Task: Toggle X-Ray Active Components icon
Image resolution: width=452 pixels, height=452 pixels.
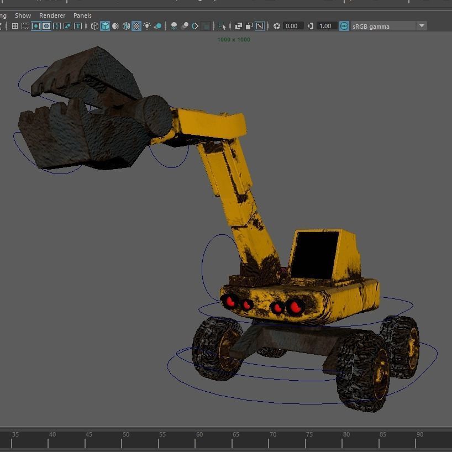Action: (x=249, y=26)
